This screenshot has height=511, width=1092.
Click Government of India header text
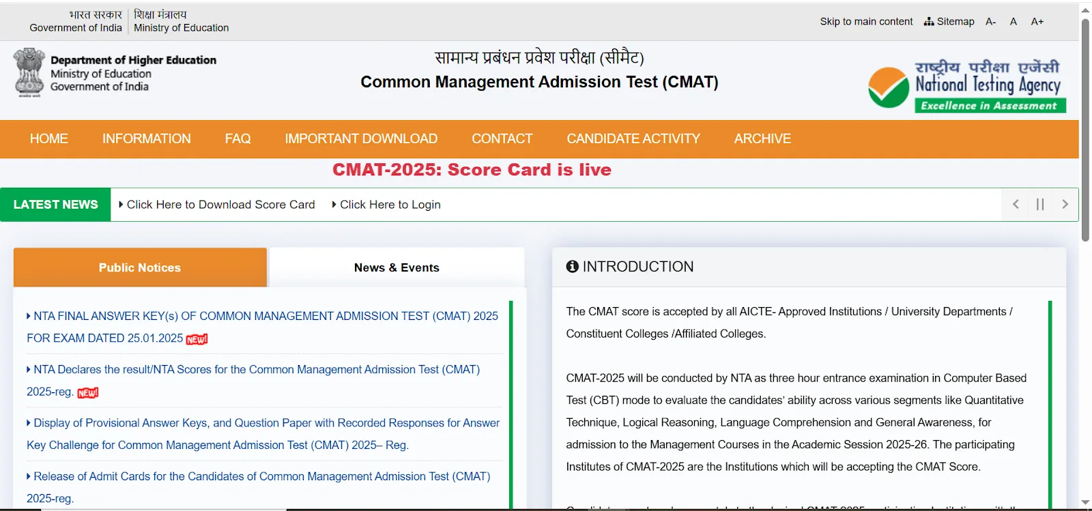click(x=76, y=28)
